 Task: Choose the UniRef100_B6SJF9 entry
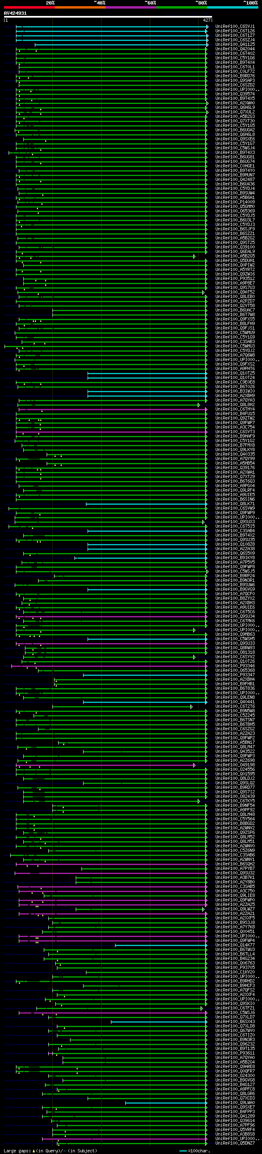pos(235,229)
